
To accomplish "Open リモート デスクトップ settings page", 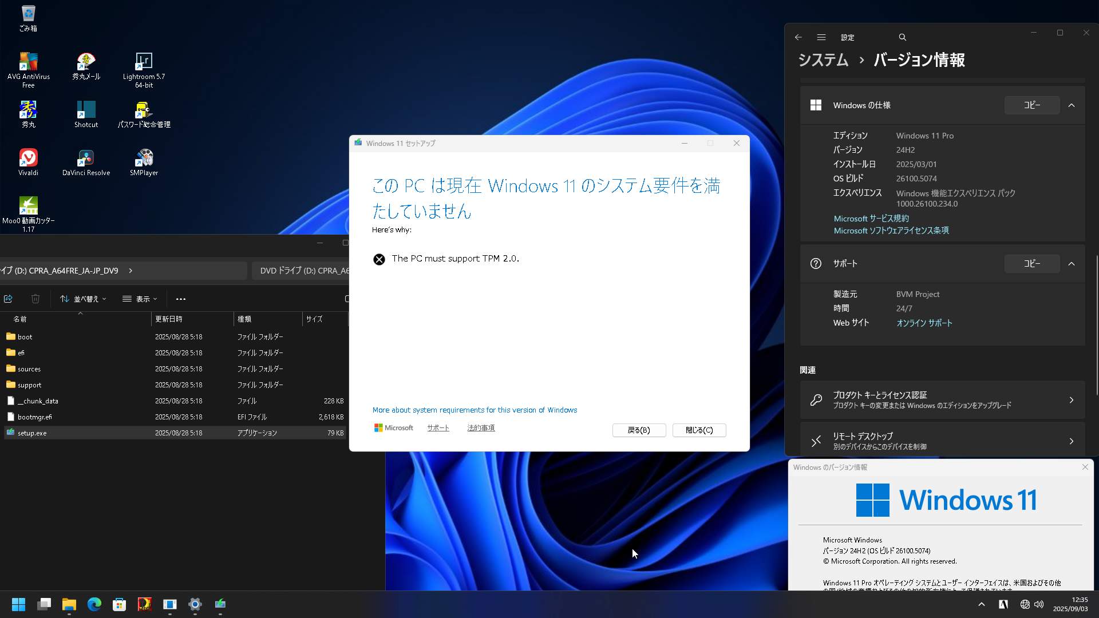I will coord(942,441).
